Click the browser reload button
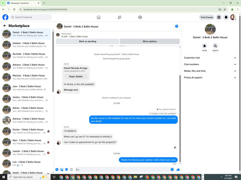Screen dimensions: 241x180 point(14,10)
